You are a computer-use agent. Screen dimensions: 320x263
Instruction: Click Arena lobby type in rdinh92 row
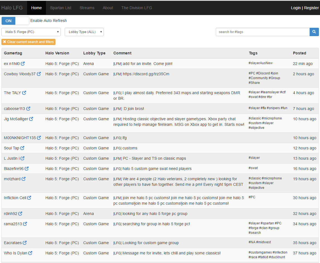tap(88, 214)
